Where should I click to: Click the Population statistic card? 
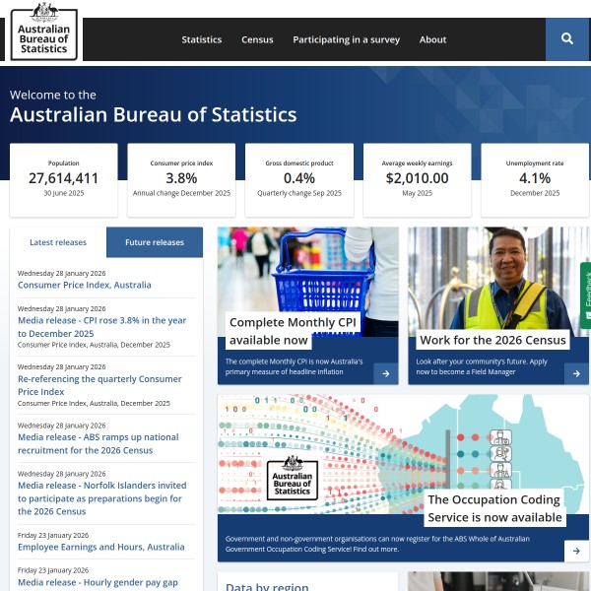coord(63,178)
